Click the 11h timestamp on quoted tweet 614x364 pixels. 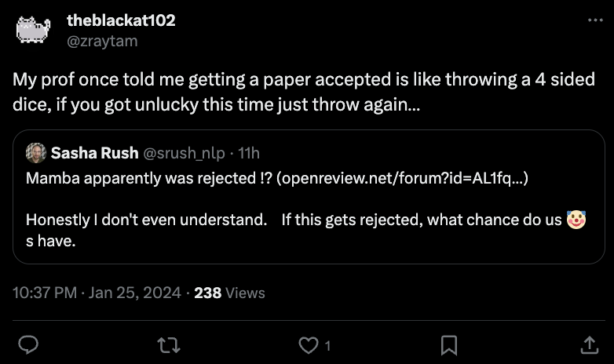pos(248,152)
